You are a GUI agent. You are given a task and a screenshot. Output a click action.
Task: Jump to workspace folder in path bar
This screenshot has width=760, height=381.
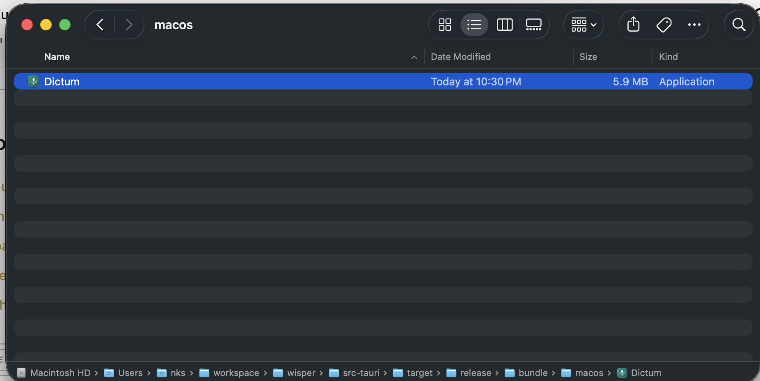(236, 373)
